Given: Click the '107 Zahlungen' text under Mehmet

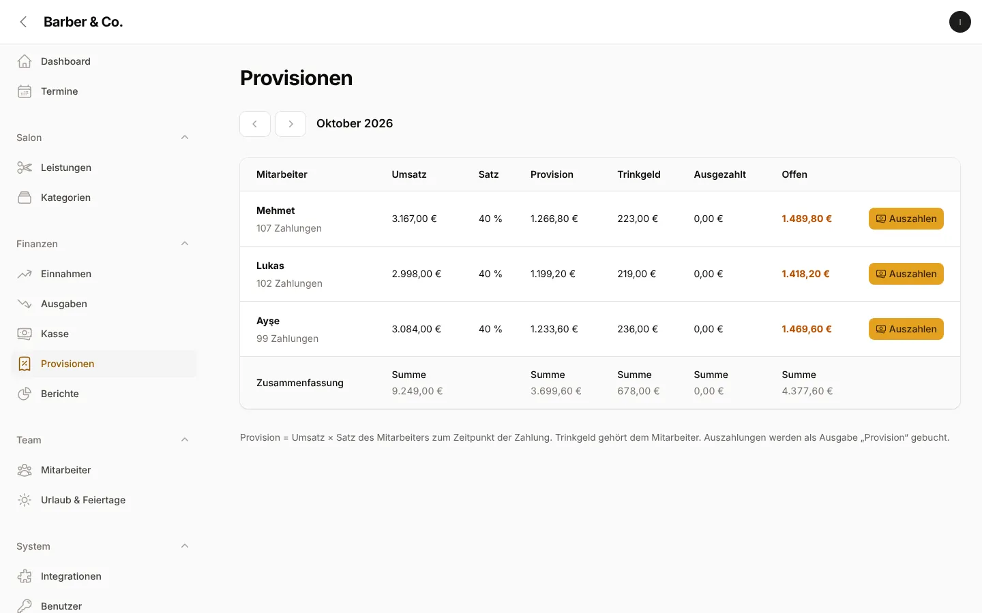Looking at the screenshot, I should 289,228.
